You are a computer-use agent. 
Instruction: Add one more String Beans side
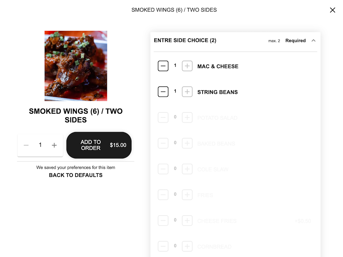187,92
